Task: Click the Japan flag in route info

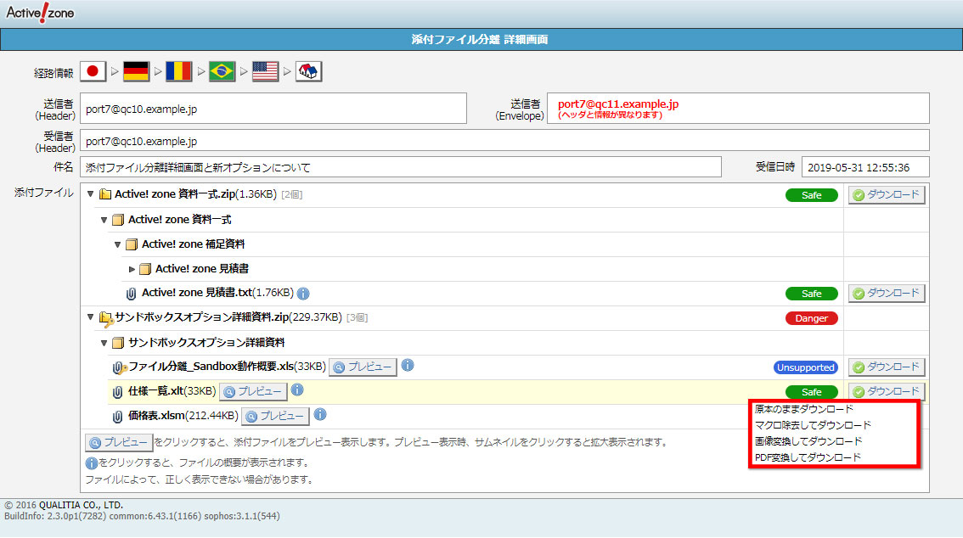Action: 93,72
